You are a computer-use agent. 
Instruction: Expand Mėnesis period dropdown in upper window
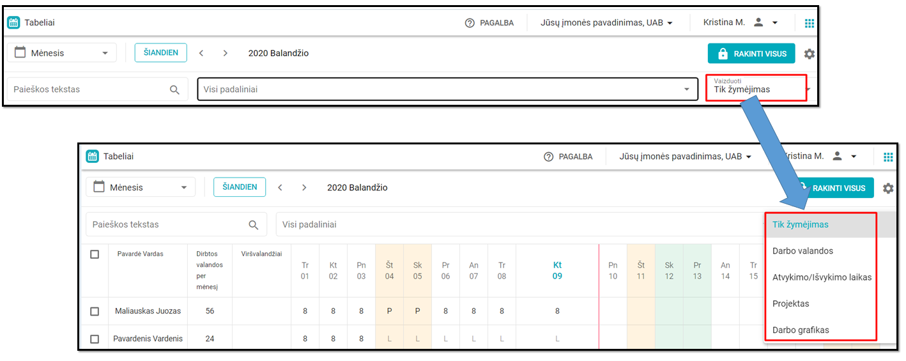pyautogui.click(x=62, y=53)
